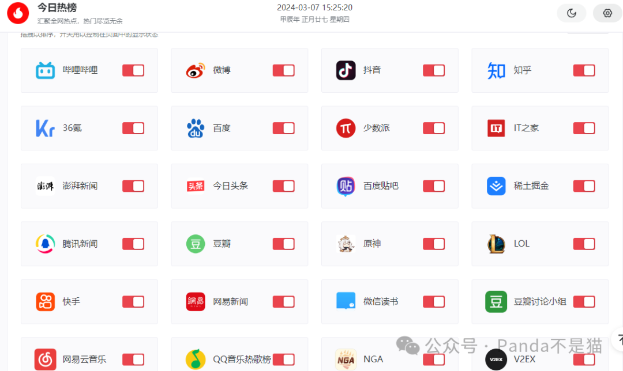Disable the 百度 switch
The width and height of the screenshot is (623, 371).
(284, 128)
